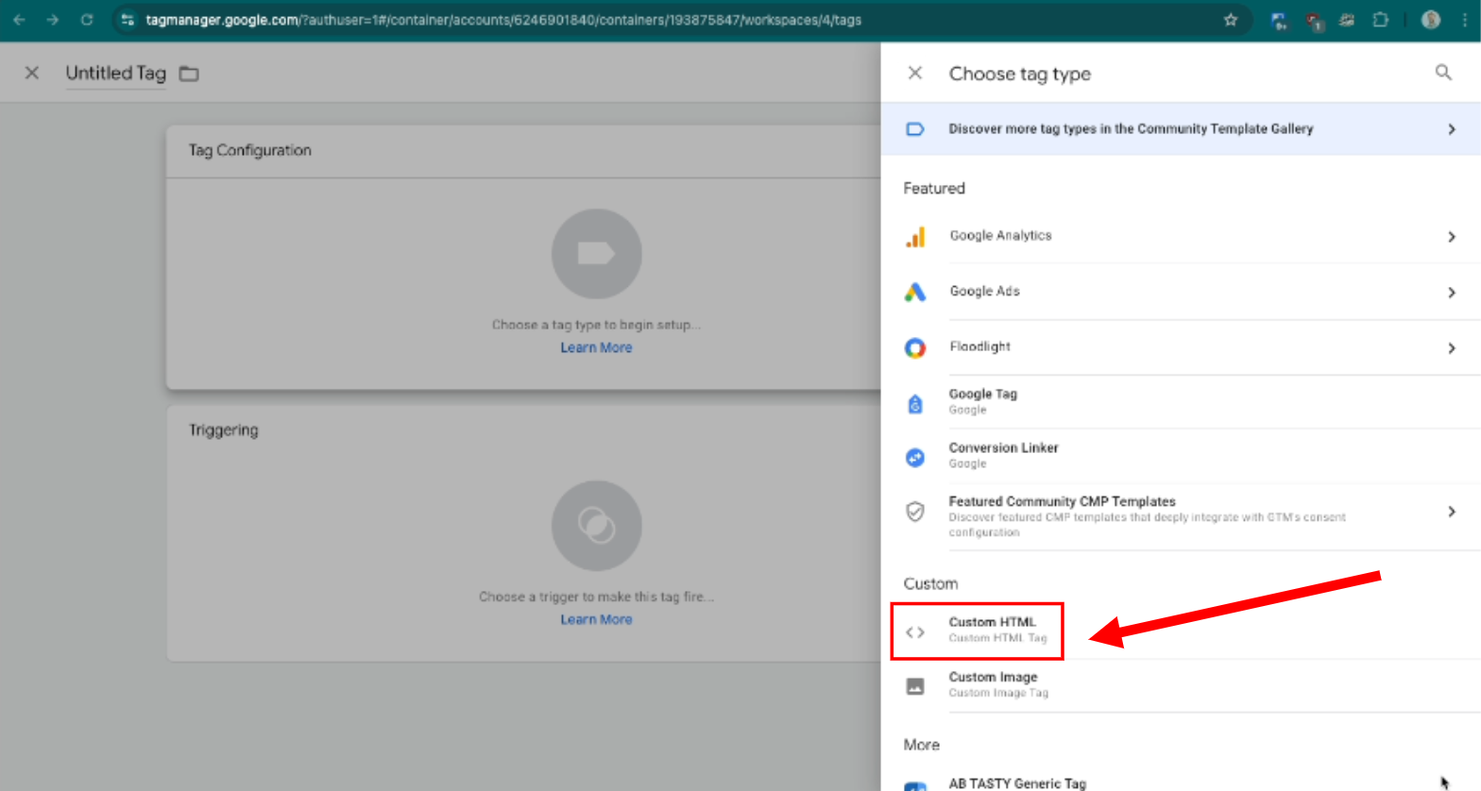Expand Featured Community CMP Templates chevron
The height and width of the screenshot is (791, 1481).
(x=1452, y=512)
